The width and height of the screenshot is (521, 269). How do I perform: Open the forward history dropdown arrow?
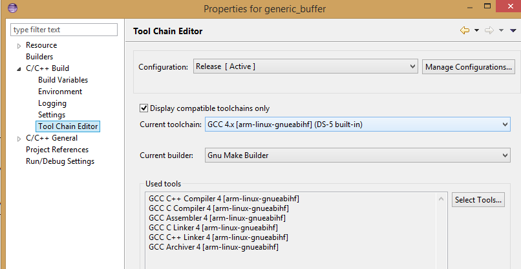pyautogui.click(x=502, y=30)
